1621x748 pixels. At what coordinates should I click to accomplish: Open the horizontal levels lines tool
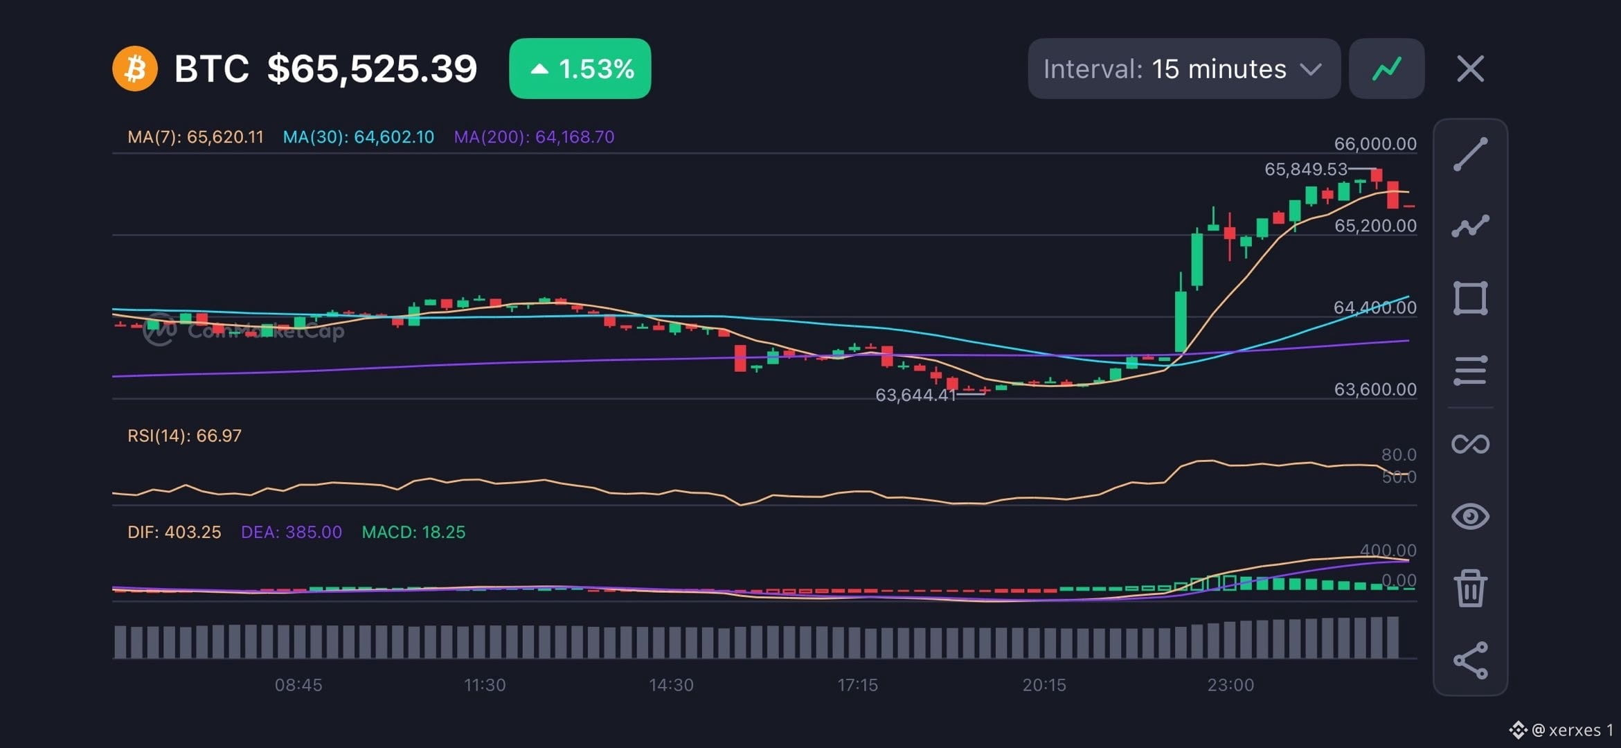[x=1470, y=371]
